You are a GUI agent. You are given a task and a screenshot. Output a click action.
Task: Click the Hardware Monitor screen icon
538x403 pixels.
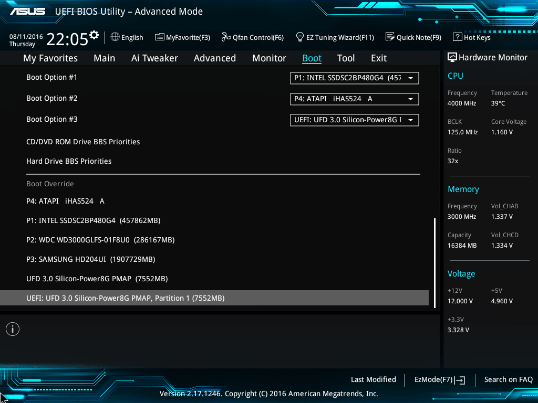[452, 58]
